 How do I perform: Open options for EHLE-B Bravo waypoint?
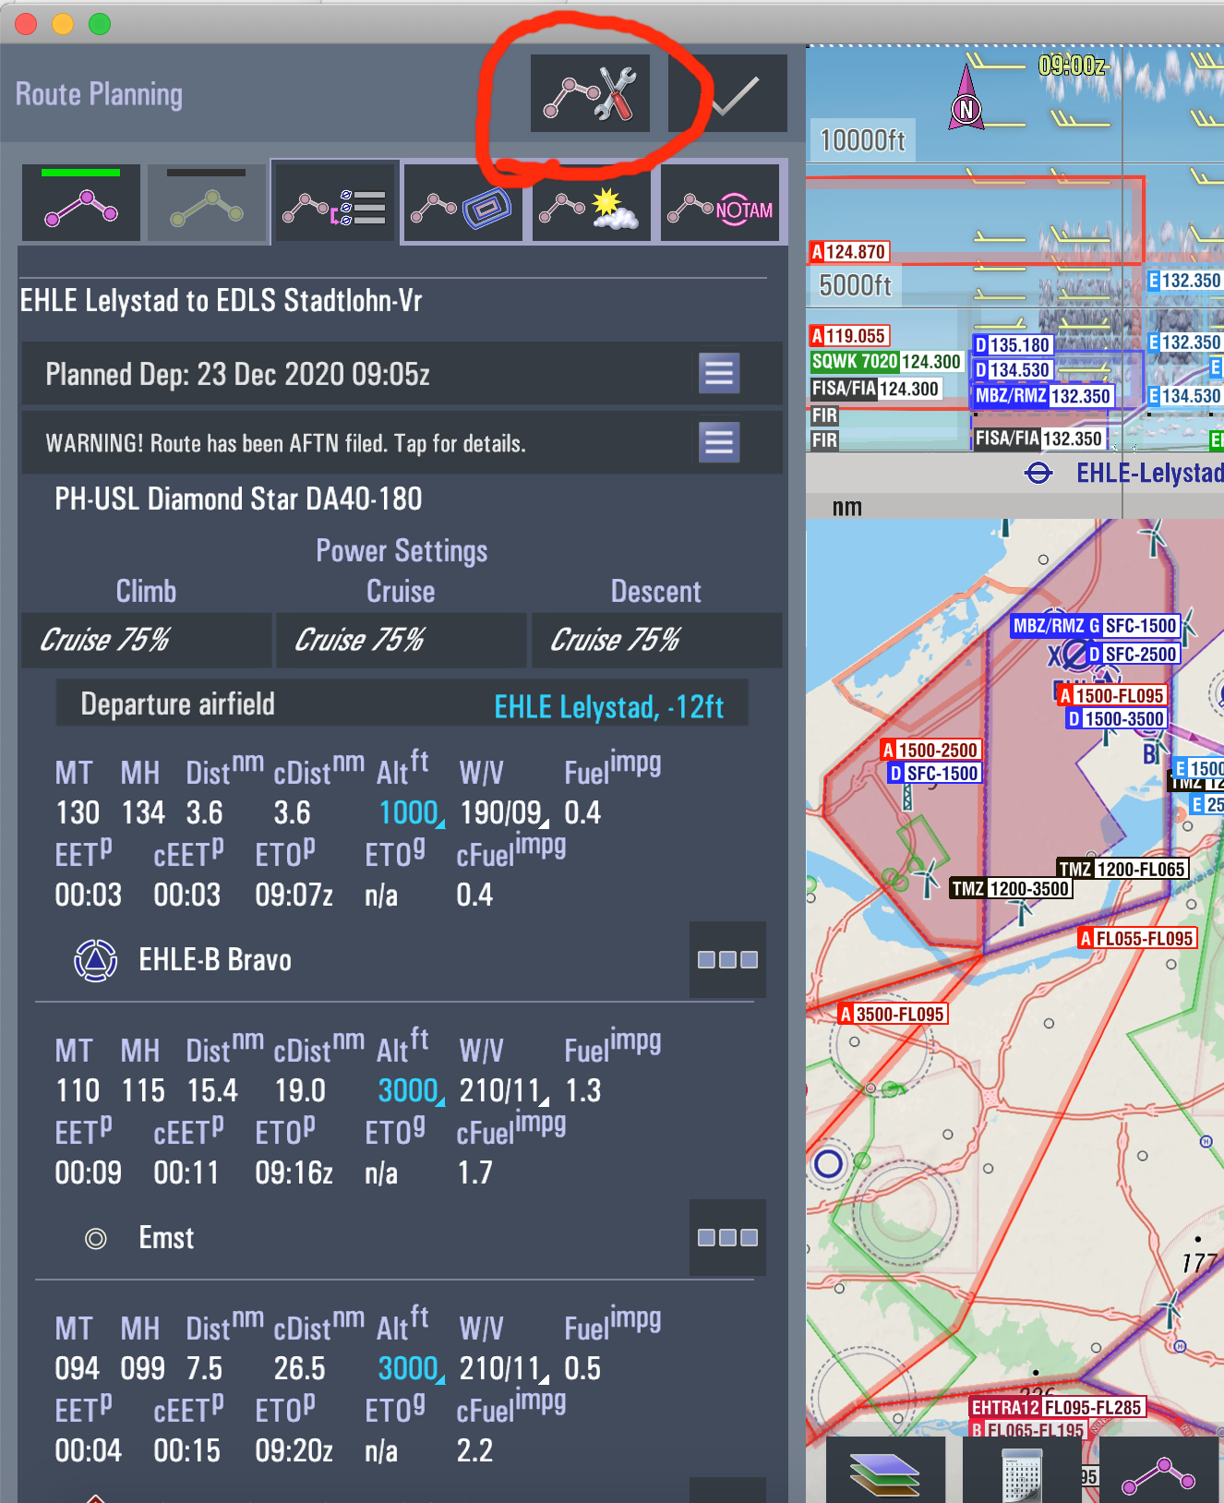(727, 959)
